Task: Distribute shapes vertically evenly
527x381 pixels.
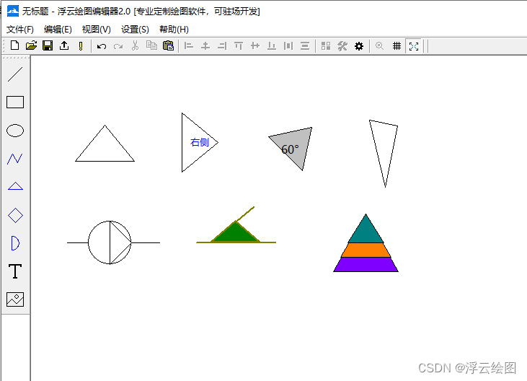Action: tap(305, 46)
